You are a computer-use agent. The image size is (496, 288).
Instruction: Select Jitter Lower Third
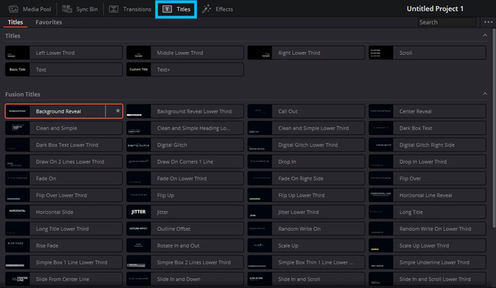coord(306,212)
